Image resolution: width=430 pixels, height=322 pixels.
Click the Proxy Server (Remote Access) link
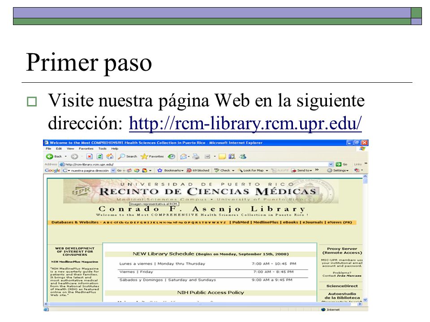point(342,251)
